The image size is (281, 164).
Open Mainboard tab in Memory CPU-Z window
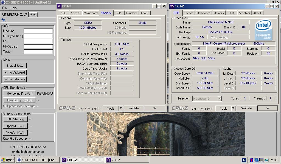coord(91,13)
